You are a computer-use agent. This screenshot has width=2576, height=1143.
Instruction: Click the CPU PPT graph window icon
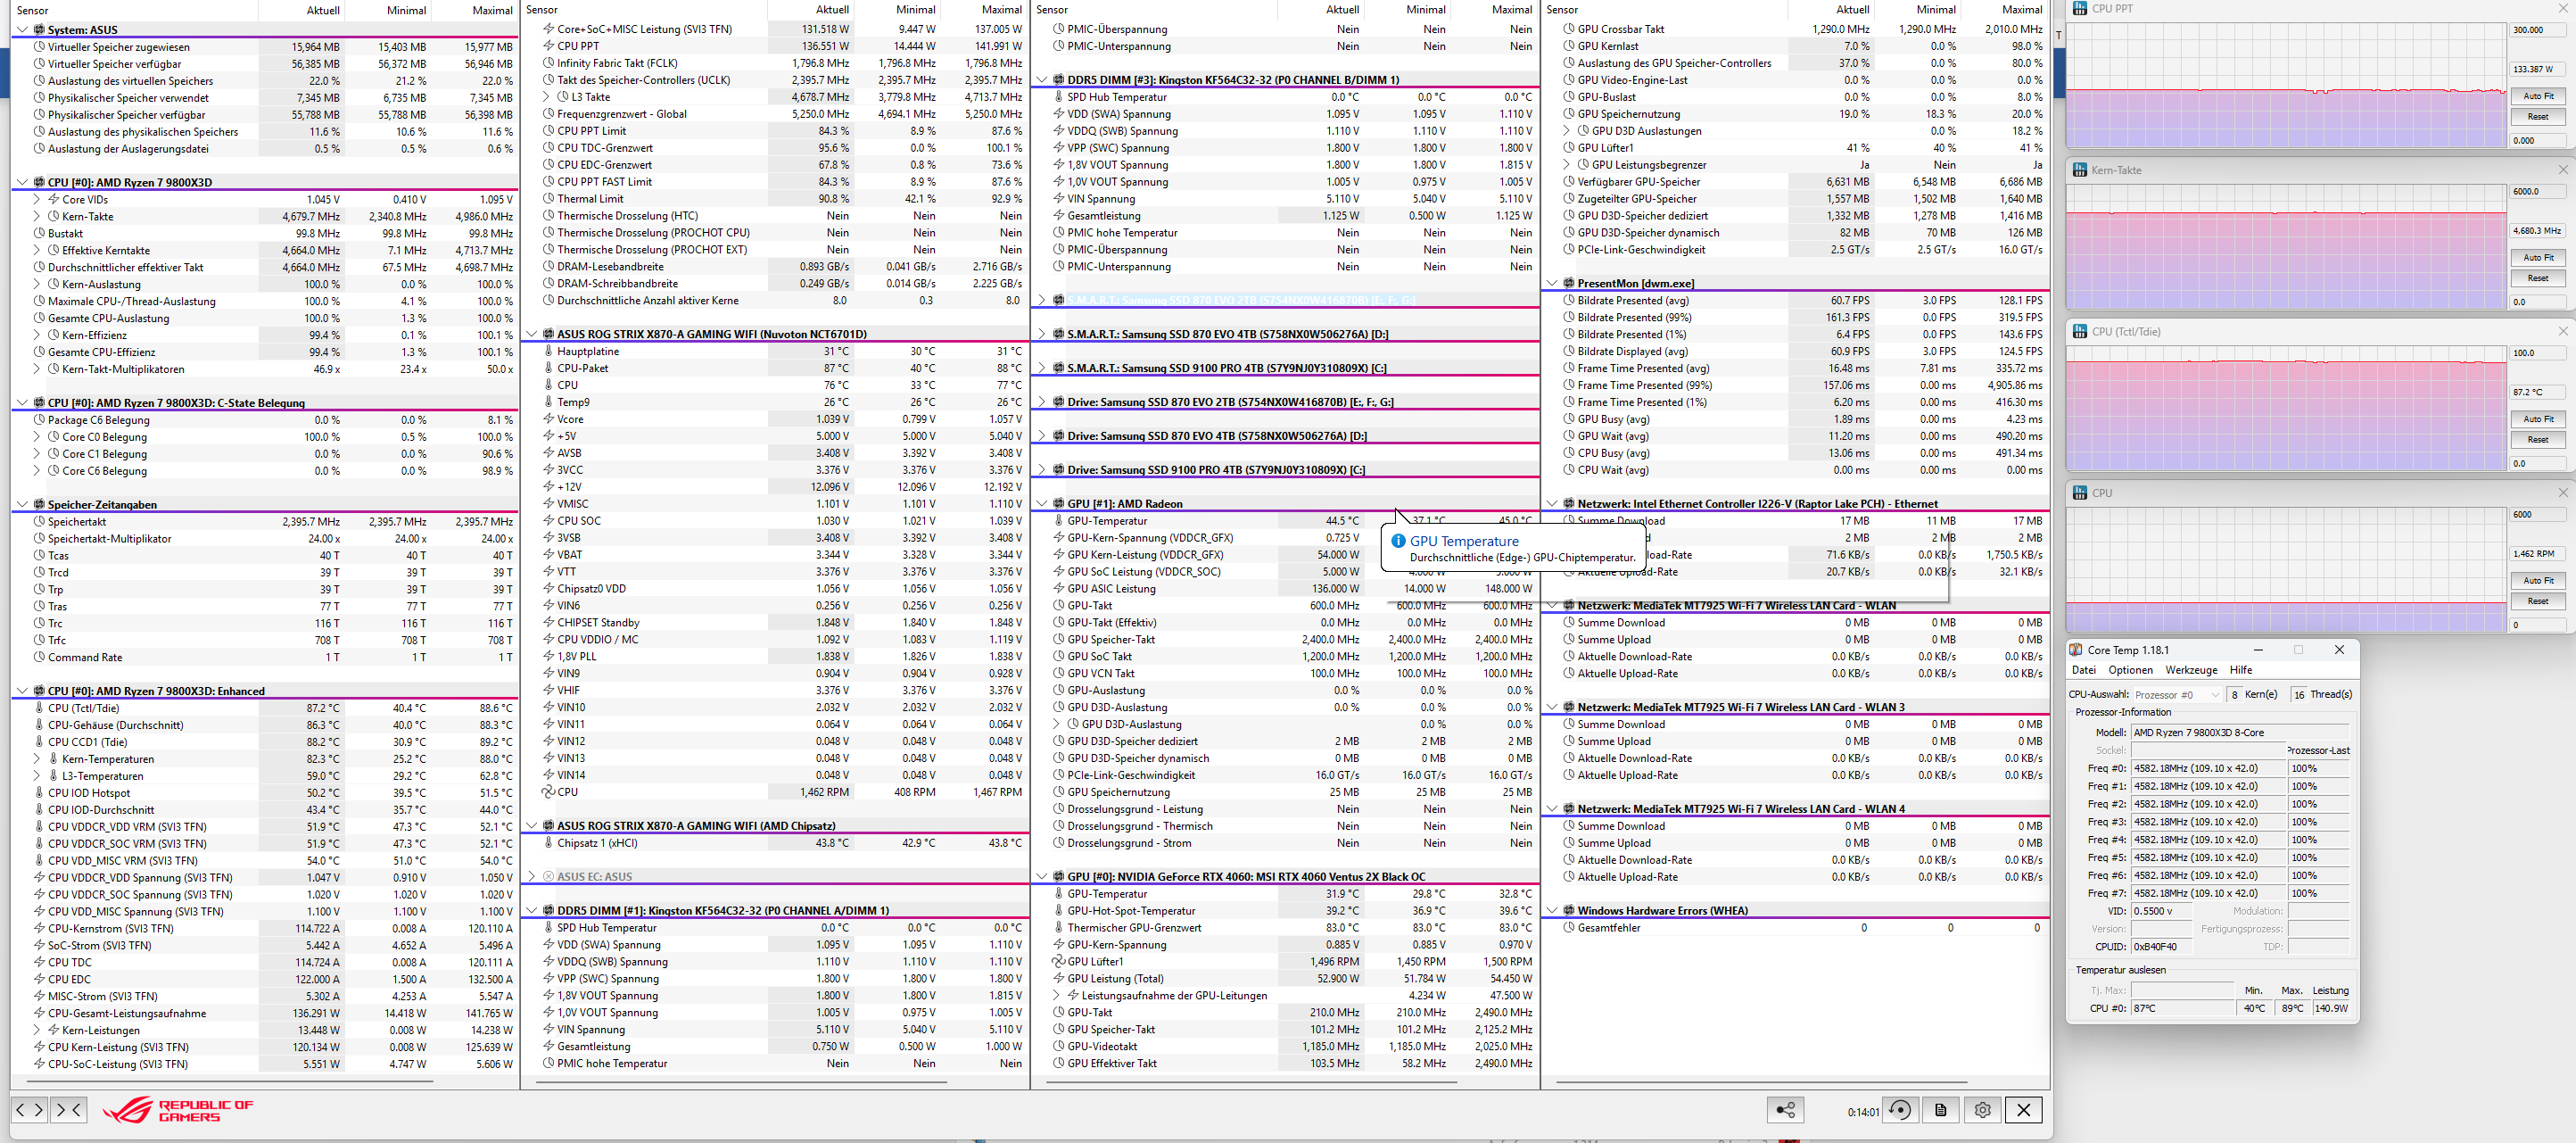(2080, 8)
